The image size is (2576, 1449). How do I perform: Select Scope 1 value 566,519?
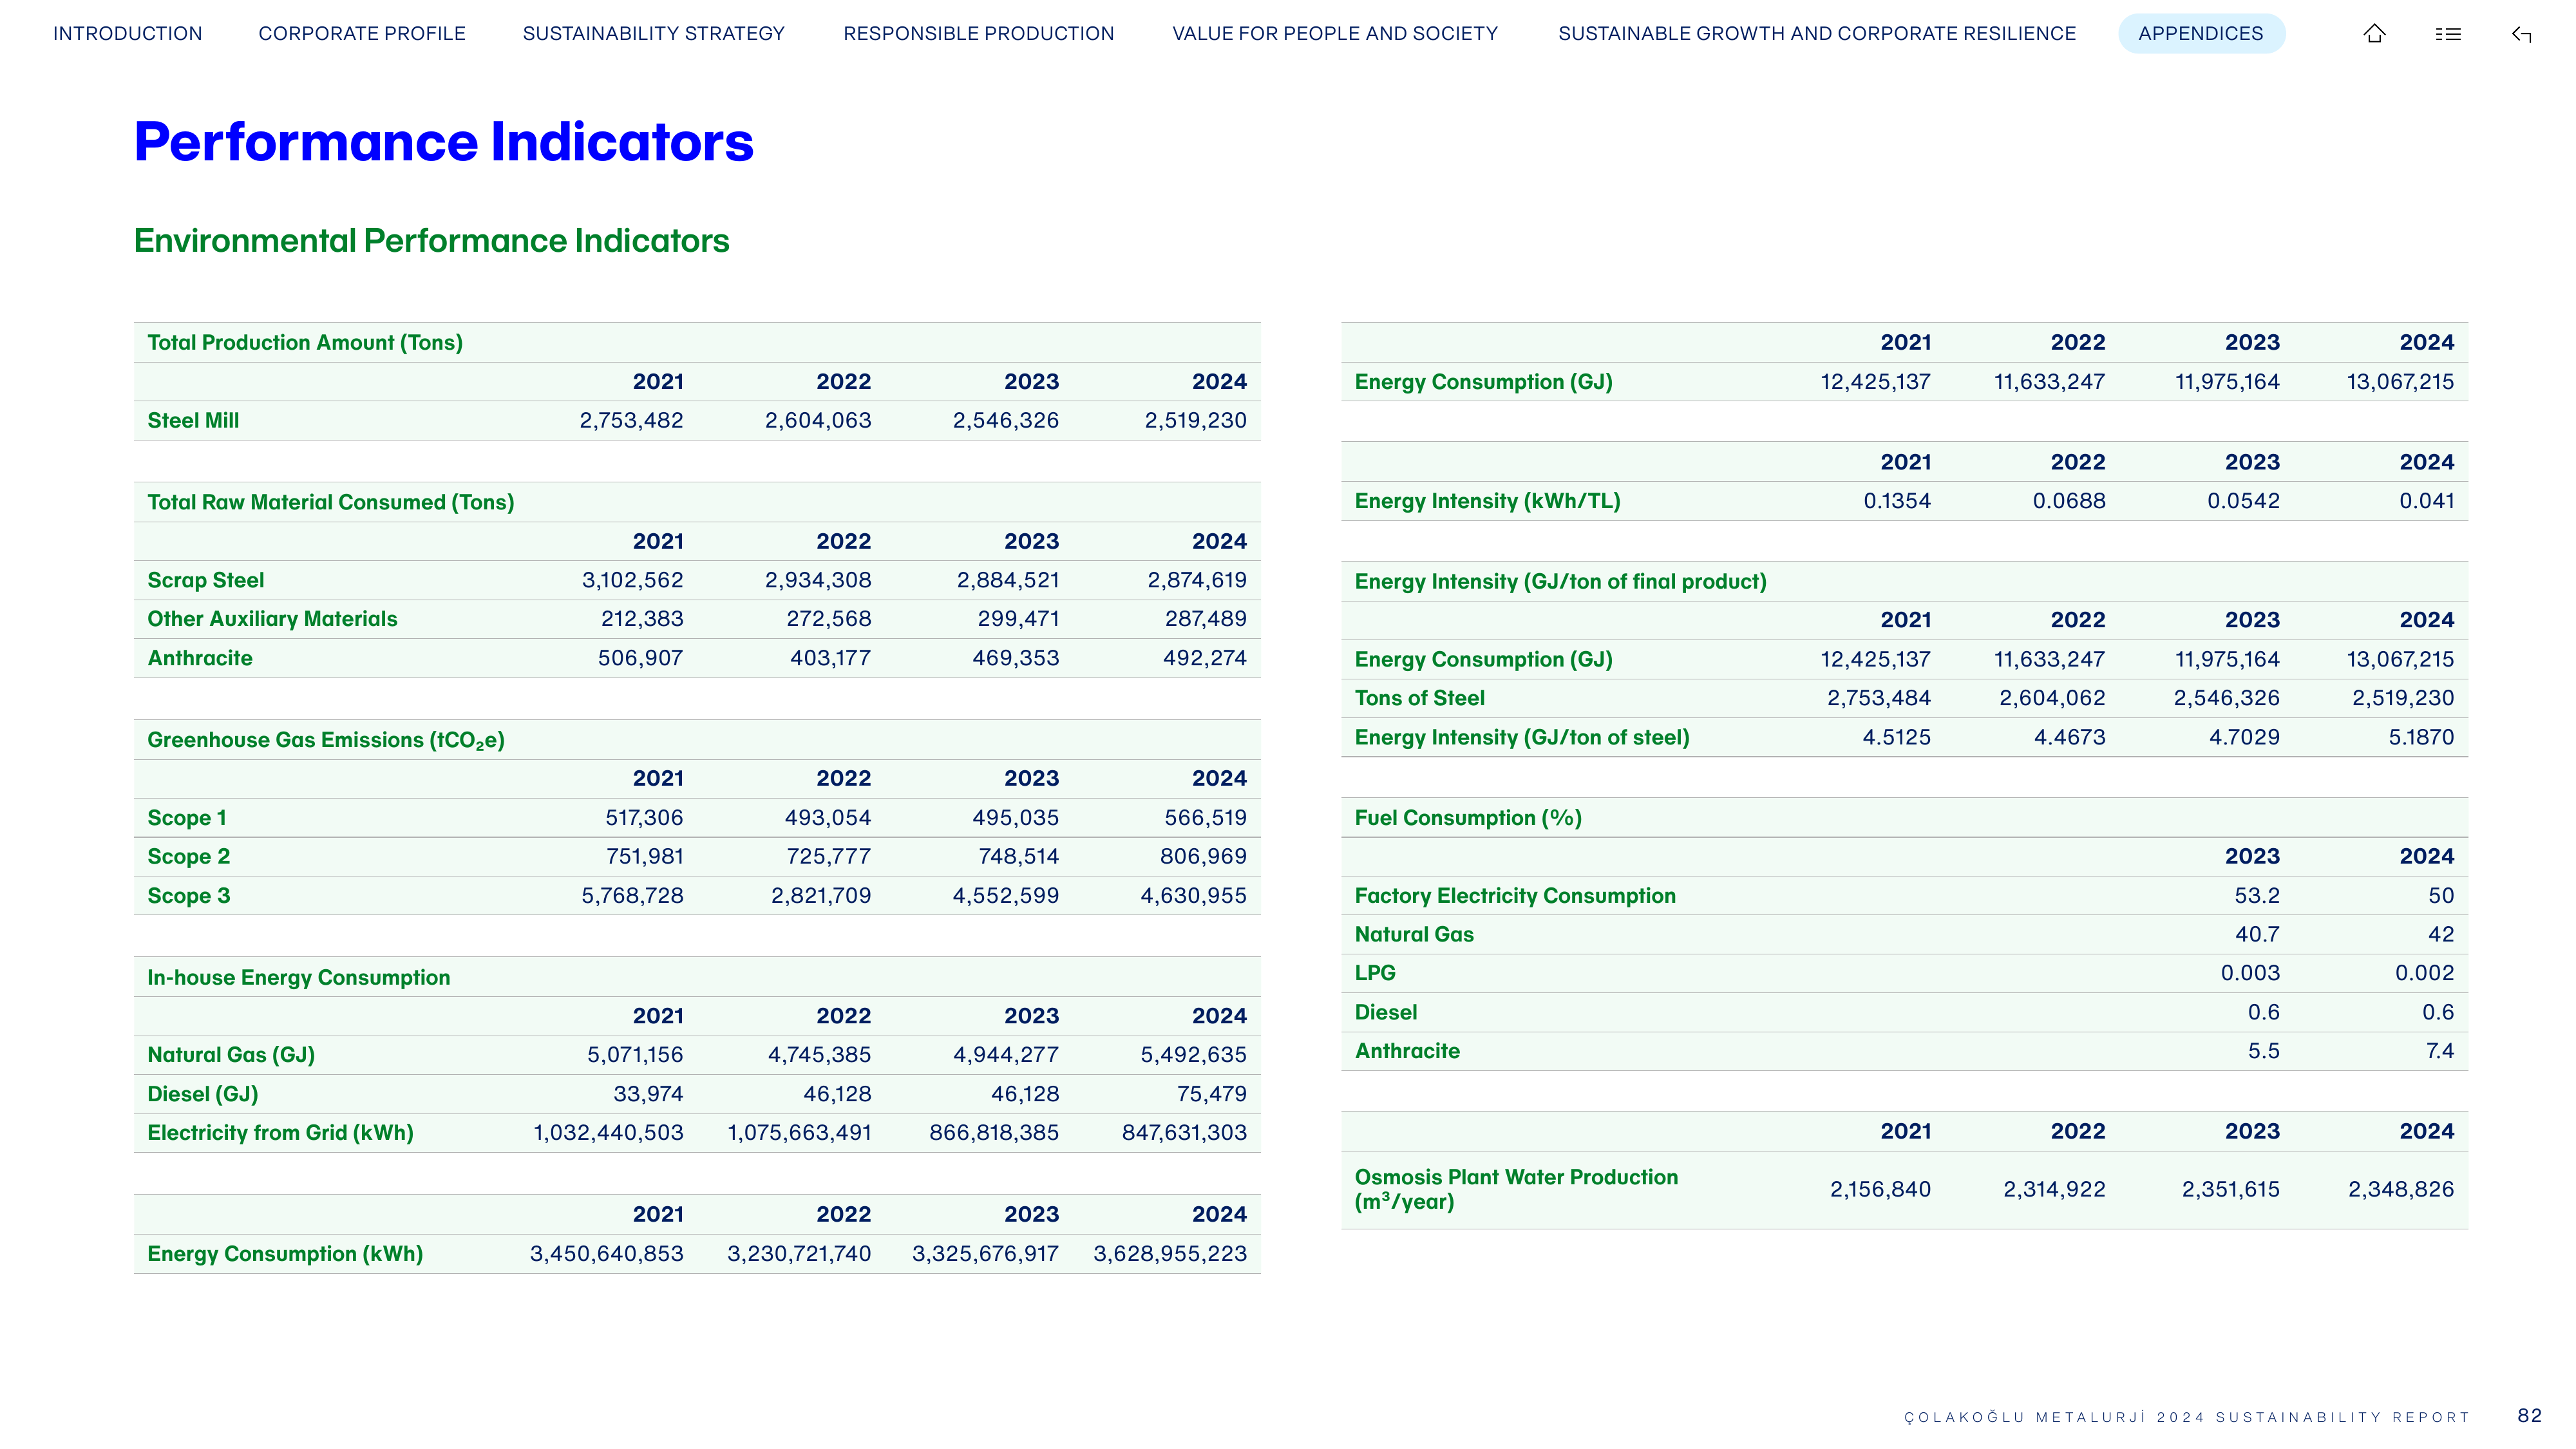[1206, 818]
